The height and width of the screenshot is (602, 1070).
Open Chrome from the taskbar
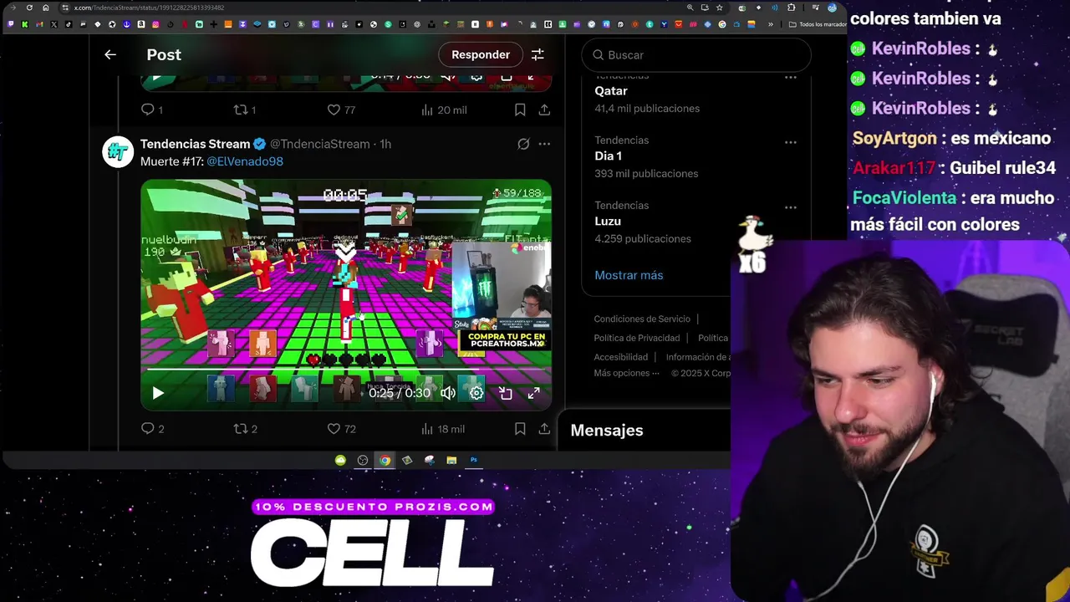pos(385,460)
